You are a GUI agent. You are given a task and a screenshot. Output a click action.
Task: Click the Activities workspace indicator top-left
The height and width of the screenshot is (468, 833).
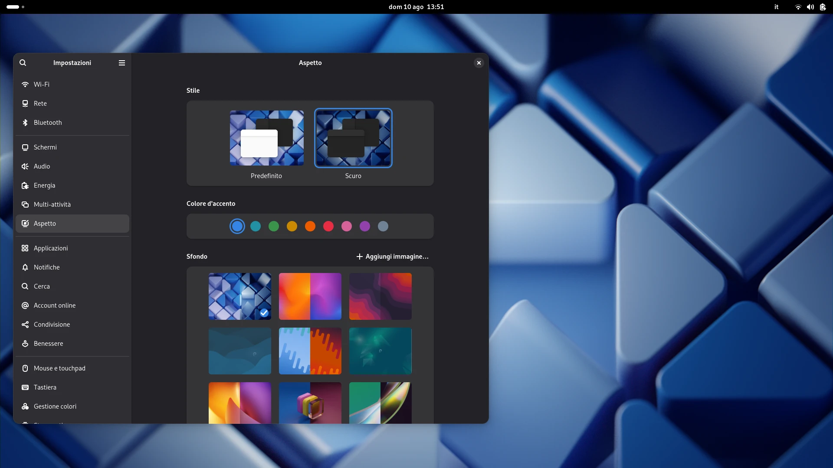click(16, 7)
